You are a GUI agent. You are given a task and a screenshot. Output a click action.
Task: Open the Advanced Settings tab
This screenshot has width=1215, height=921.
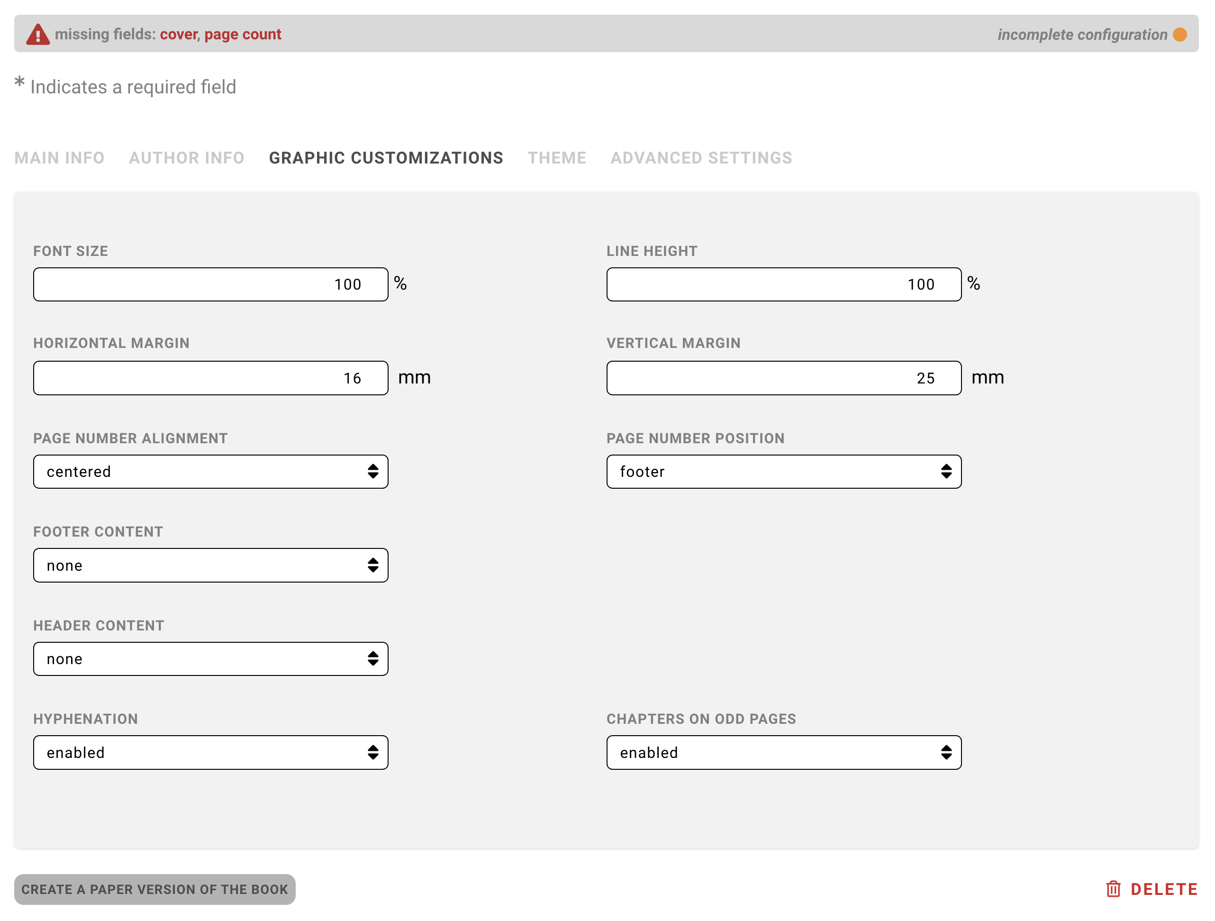(x=701, y=158)
